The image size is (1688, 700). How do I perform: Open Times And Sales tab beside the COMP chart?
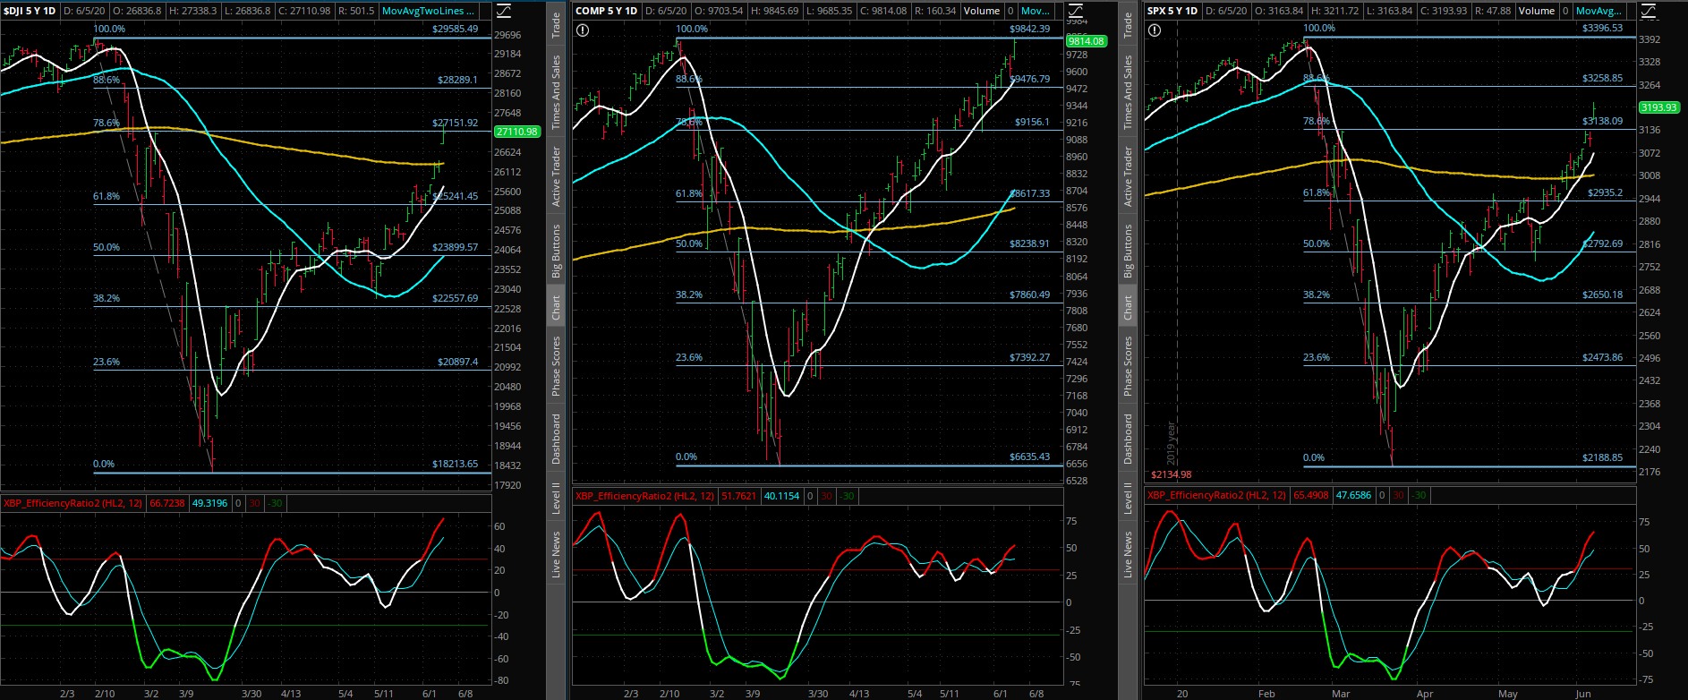tap(1128, 92)
